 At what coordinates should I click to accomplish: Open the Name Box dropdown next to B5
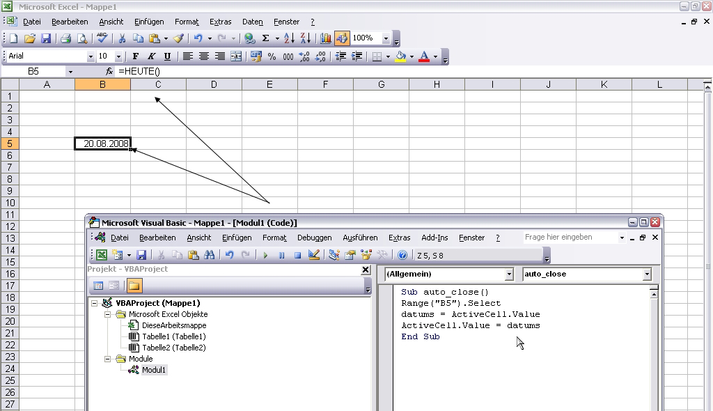(70, 72)
